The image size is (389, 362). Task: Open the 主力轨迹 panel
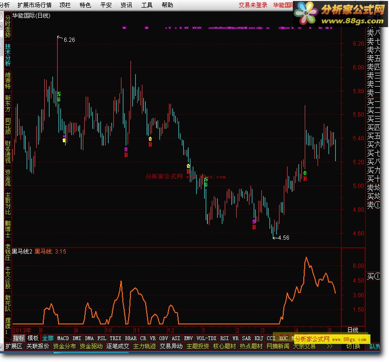[x=144, y=346]
